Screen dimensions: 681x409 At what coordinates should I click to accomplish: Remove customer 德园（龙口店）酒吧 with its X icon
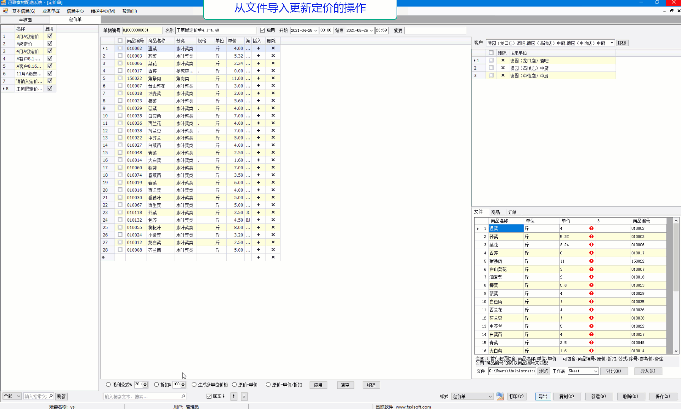[503, 60]
